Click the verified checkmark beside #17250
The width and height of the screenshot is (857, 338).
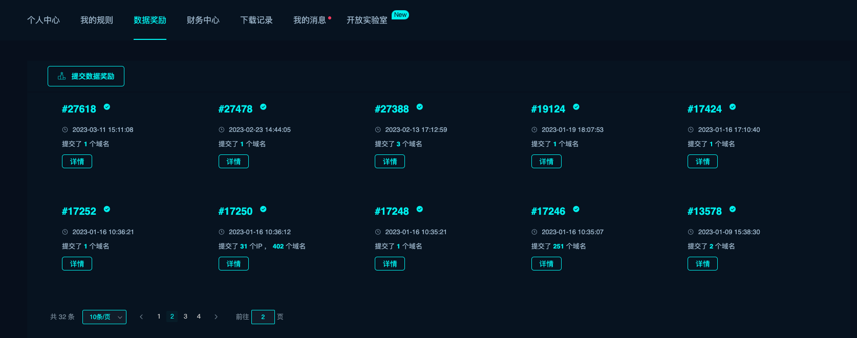pyautogui.click(x=263, y=209)
